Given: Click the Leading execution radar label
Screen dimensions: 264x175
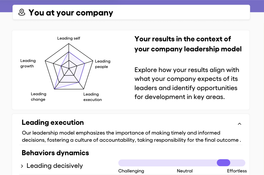Looking at the screenshot, I should tap(93, 97).
